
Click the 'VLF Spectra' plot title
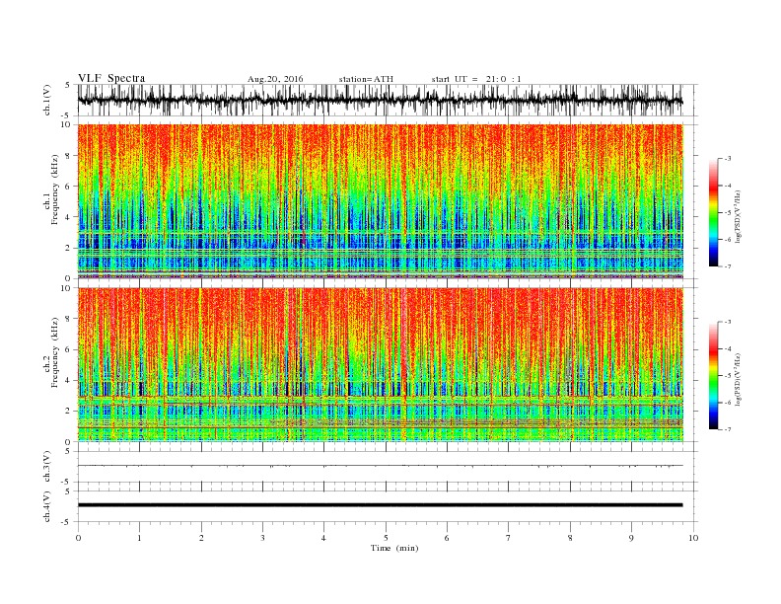[x=111, y=78]
